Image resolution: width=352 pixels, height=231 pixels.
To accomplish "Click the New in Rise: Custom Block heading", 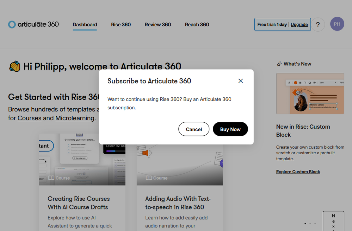I will point(303,131).
